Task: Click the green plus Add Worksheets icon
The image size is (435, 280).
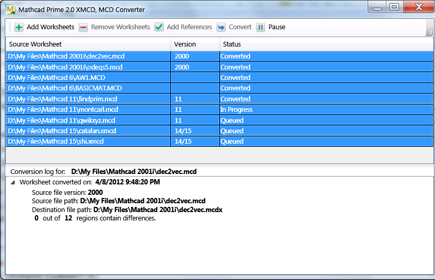Action: pyautogui.click(x=19, y=27)
